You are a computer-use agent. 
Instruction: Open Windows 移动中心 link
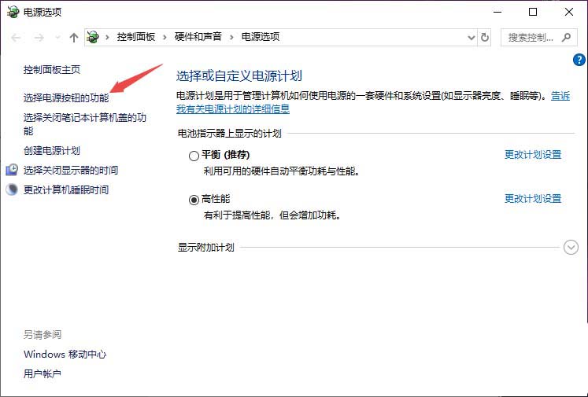click(65, 355)
